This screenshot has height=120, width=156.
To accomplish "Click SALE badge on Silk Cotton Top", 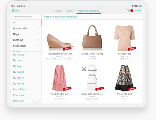I will point(132,49).
